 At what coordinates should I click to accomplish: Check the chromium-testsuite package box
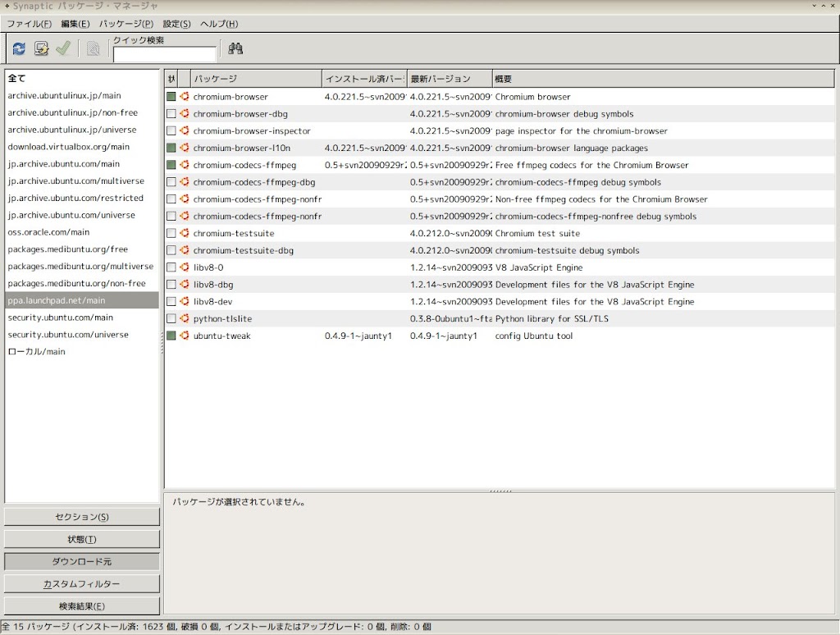pos(171,233)
